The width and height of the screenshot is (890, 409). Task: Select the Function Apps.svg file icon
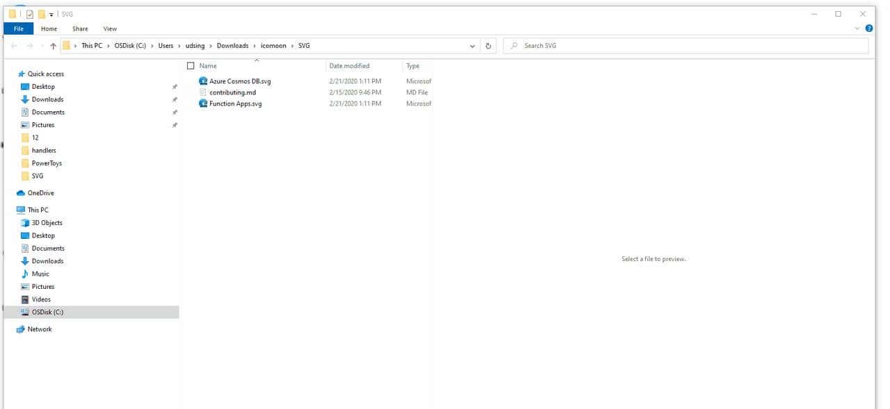click(x=202, y=103)
